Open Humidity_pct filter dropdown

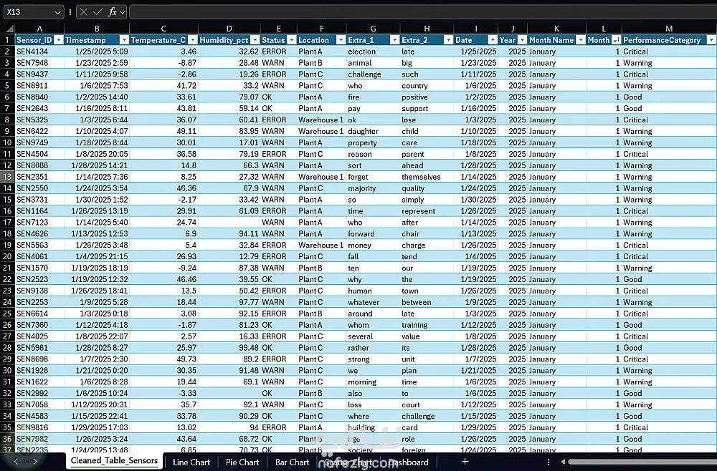coord(255,40)
